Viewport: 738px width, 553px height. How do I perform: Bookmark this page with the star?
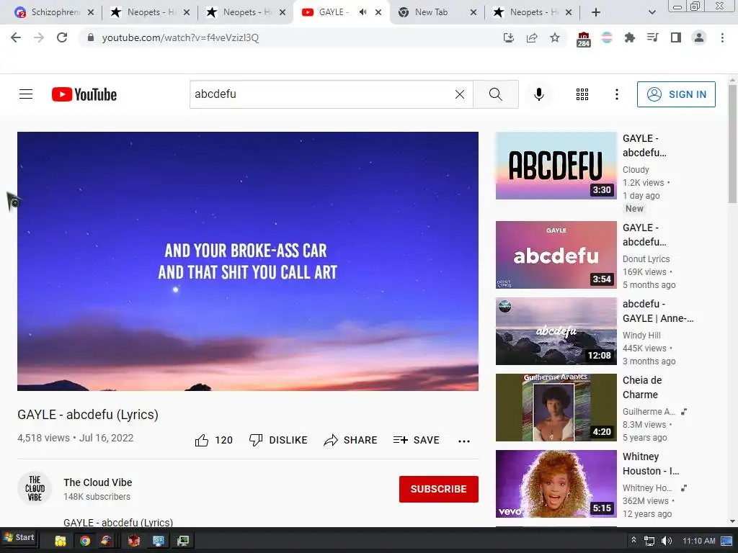pos(555,37)
